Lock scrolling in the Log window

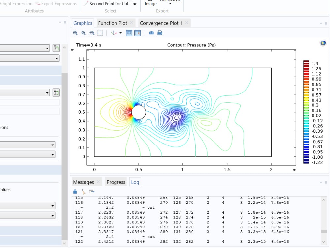click(x=75, y=191)
